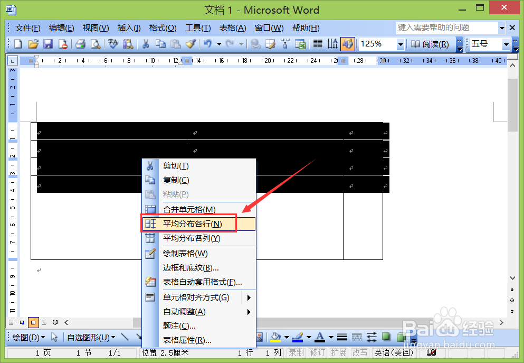
Task: Click the 3-D Style green cube icon
Action: [401, 337]
